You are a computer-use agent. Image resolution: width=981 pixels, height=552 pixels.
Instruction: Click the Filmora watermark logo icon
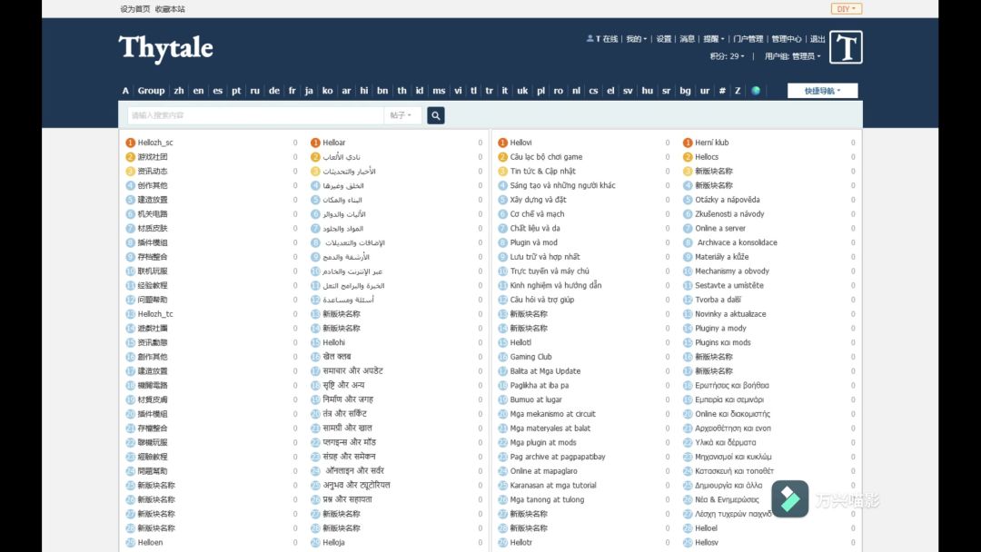789,498
